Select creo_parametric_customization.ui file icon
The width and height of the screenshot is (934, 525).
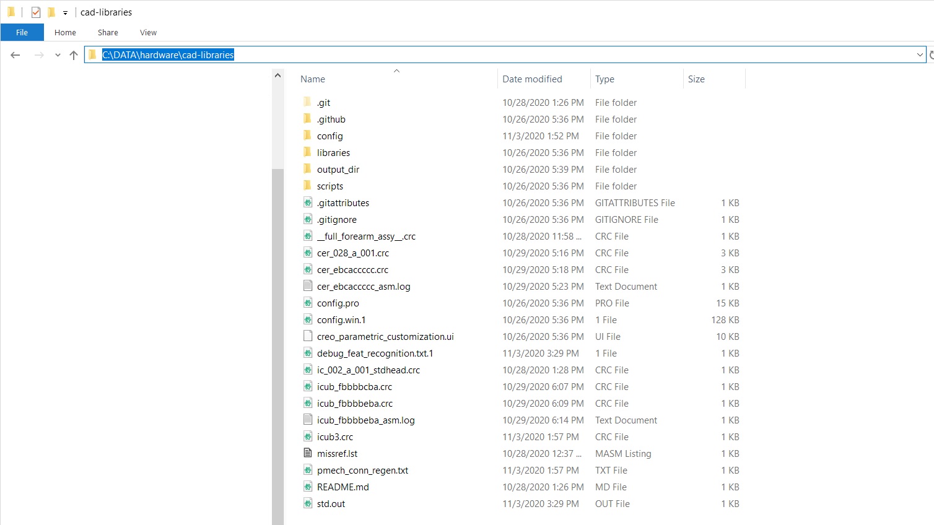click(x=308, y=336)
